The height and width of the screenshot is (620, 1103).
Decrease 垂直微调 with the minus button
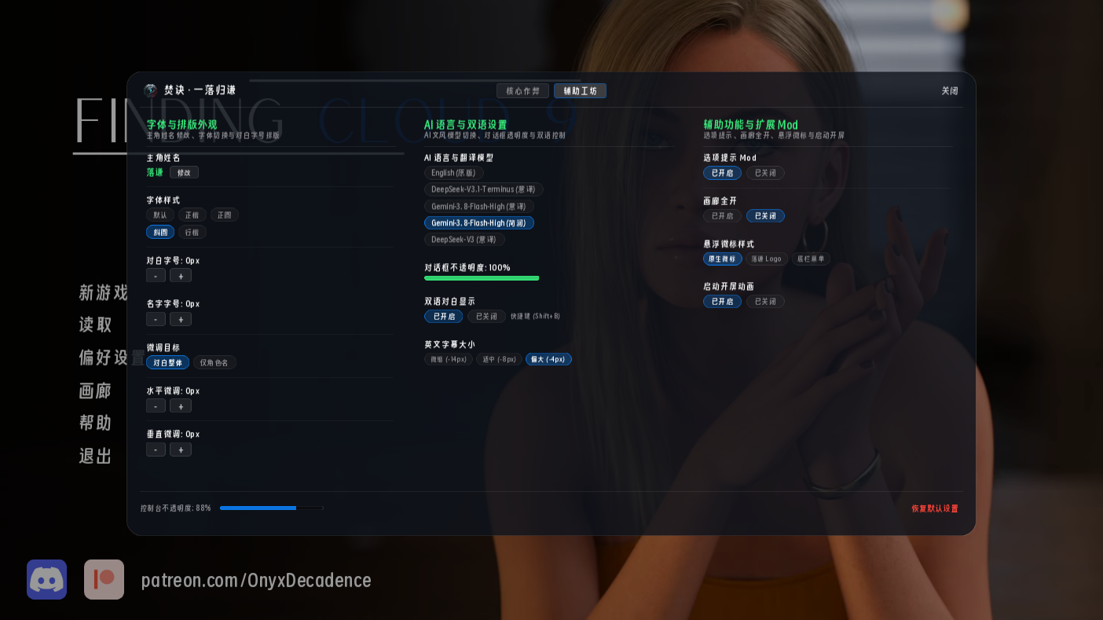click(156, 449)
